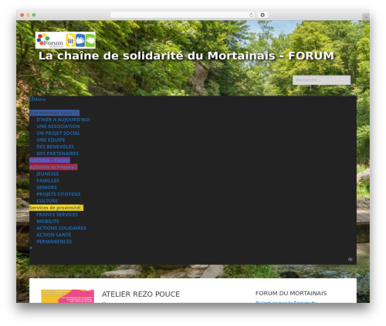Click the small icon at menu bottom-right
The height and width of the screenshot is (326, 386).
tap(350, 260)
